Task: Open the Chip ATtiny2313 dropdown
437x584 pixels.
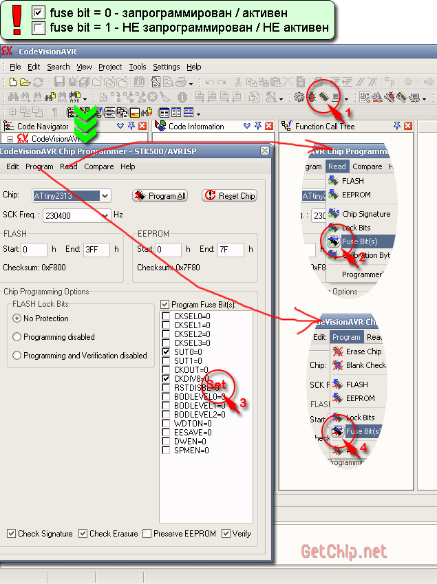Action: [x=105, y=196]
